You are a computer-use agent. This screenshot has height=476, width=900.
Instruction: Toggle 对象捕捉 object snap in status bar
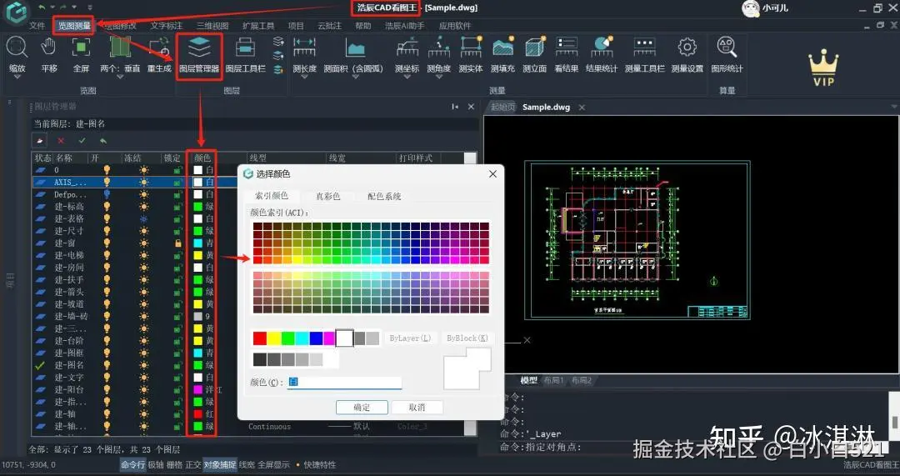pyautogui.click(x=219, y=464)
